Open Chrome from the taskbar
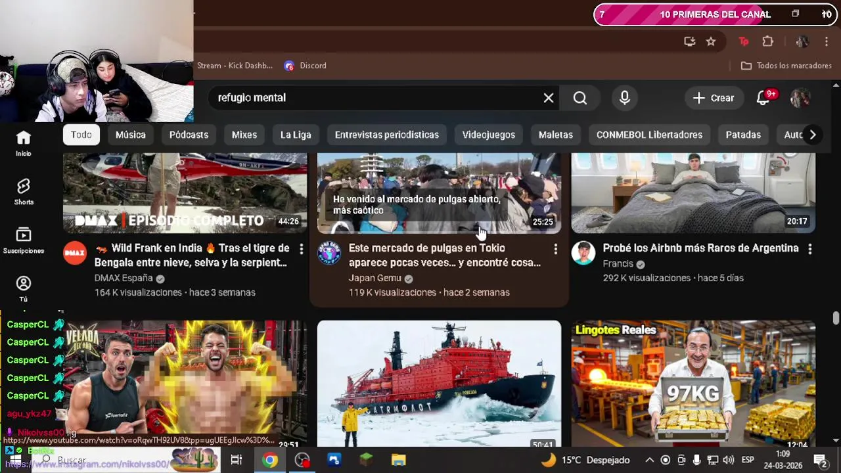841x473 pixels. (269, 461)
